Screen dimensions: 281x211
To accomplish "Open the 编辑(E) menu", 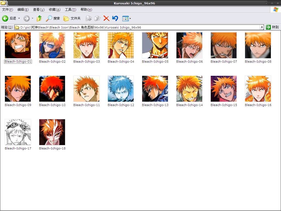I will pyautogui.click(x=23, y=10).
